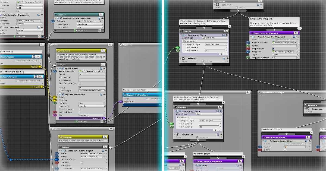Click plus button to add a condition
This screenshot has height=171, width=326.
[x=215, y=131]
